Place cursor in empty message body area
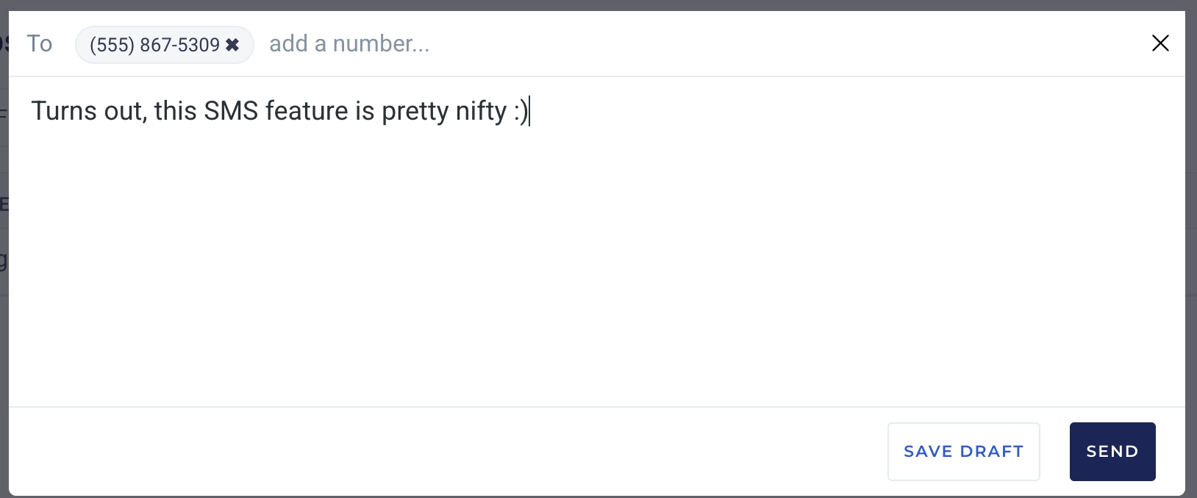This screenshot has width=1197, height=498. (596, 264)
